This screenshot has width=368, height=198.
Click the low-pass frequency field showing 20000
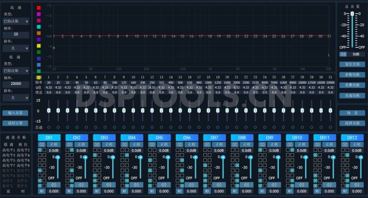[16, 84]
